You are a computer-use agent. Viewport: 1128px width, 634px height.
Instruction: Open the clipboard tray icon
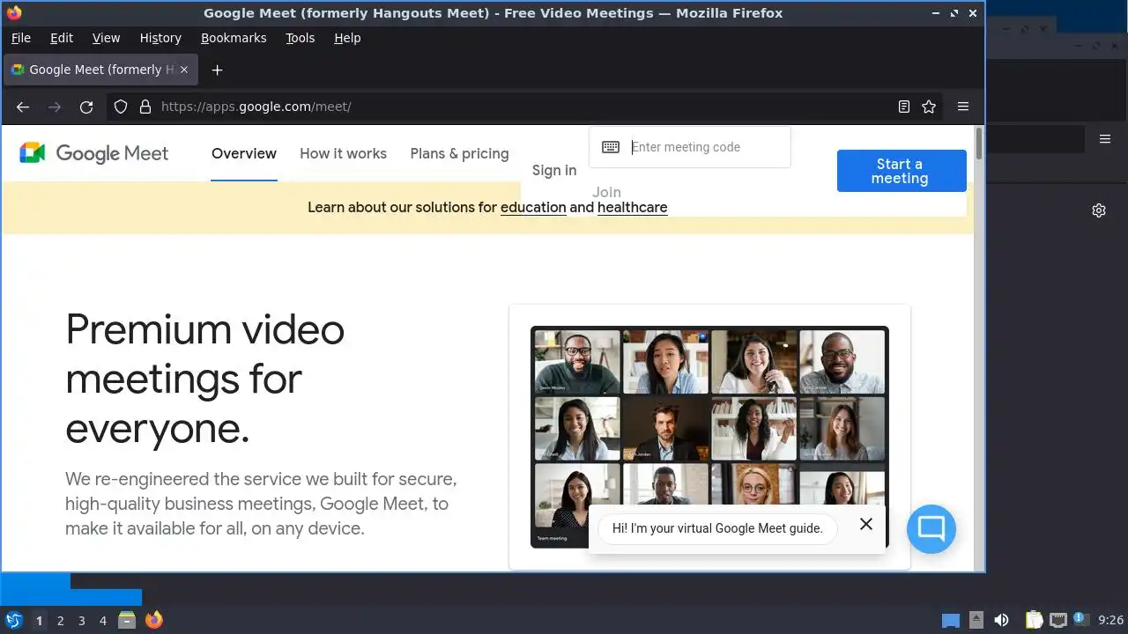coord(1034,620)
